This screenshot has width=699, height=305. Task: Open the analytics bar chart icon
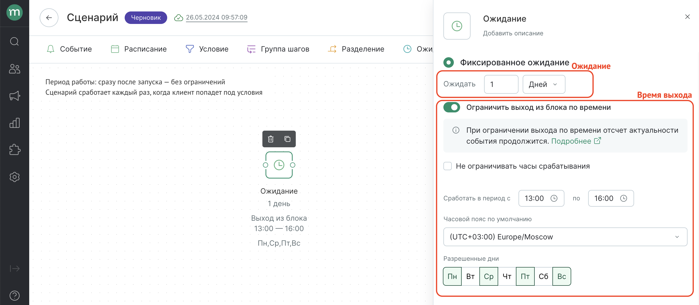pos(14,123)
